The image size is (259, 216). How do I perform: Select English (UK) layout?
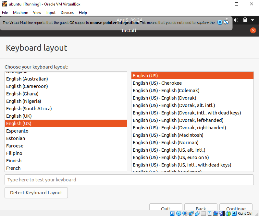pos(66,116)
